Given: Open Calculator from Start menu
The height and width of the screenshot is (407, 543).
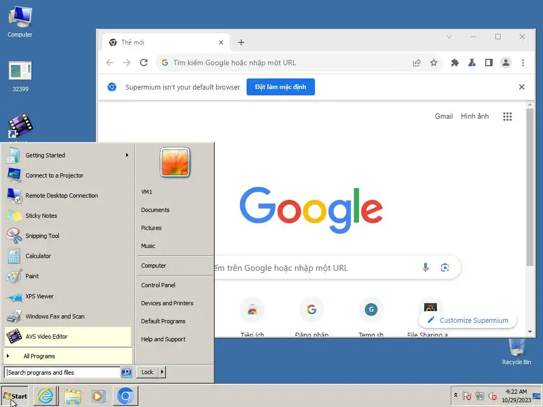Looking at the screenshot, I should (x=68, y=256).
